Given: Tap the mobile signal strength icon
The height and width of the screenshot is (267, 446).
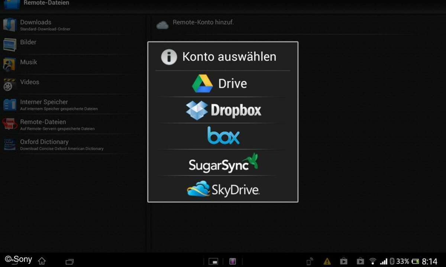Looking at the screenshot, I should tap(383, 261).
